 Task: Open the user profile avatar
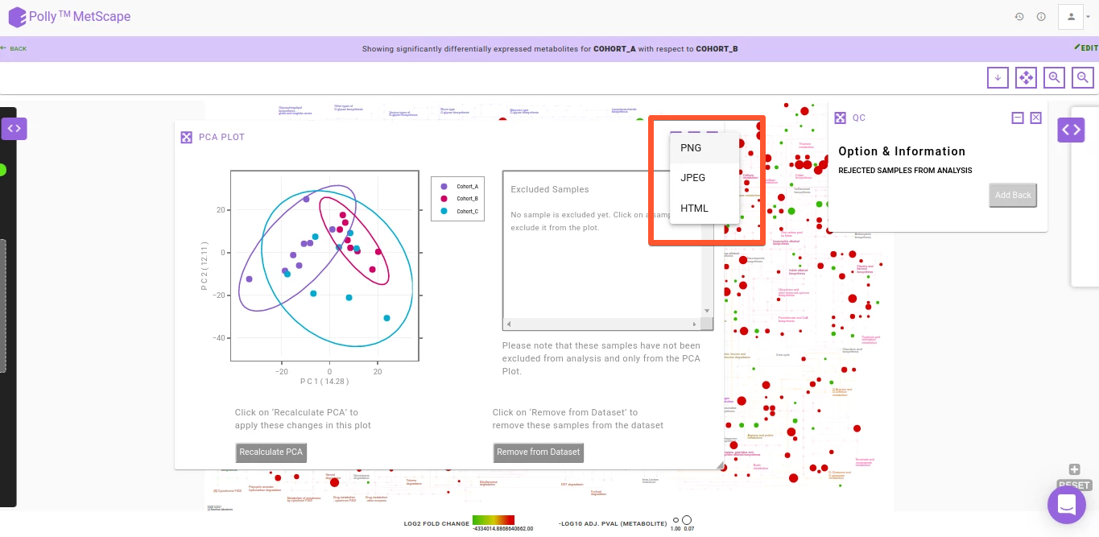pos(1071,16)
